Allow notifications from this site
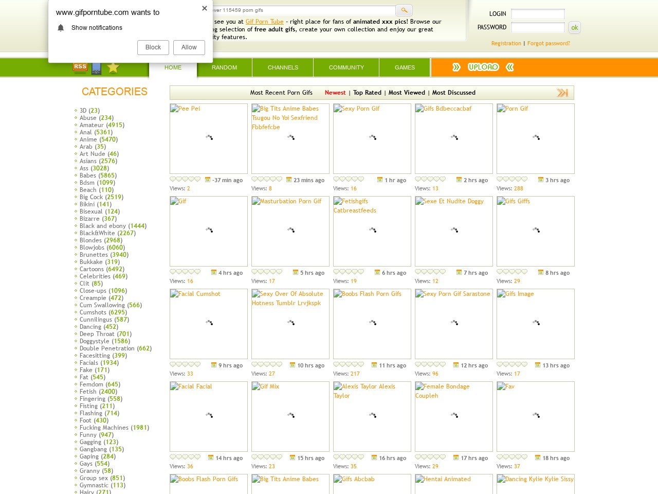658x494 pixels. click(189, 47)
